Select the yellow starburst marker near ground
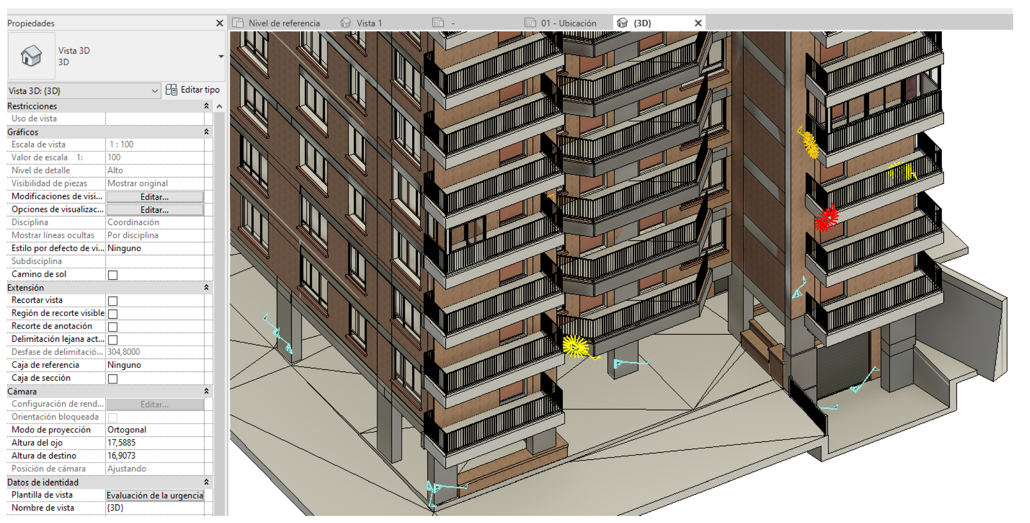The width and height of the screenshot is (1030, 523). pos(575,347)
